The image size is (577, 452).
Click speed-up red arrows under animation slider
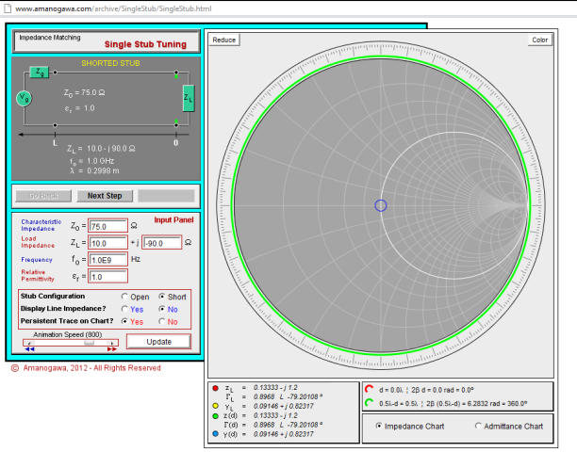click(112, 349)
